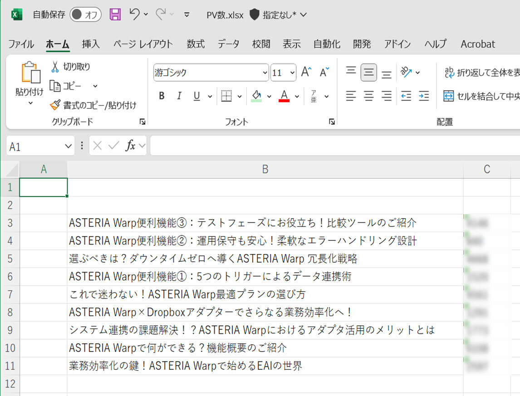Click the Merge and Center button
Image resolution: width=520 pixels, height=396 pixels.
(x=481, y=96)
